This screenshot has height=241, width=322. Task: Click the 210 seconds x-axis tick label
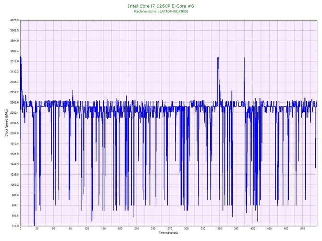pyautogui.click(x=136, y=229)
